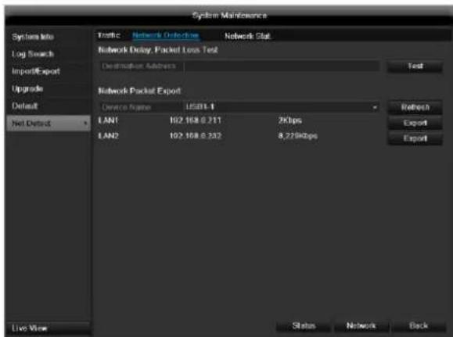Focus the Destination Address input field
The width and height of the screenshot is (453, 337).
[x=282, y=66]
